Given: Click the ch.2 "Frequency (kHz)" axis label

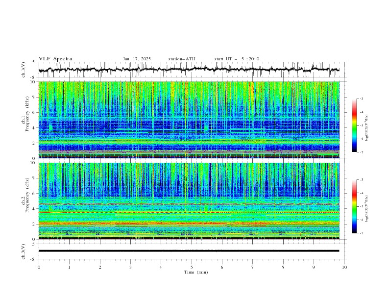Looking at the screenshot, I should click(x=27, y=195).
